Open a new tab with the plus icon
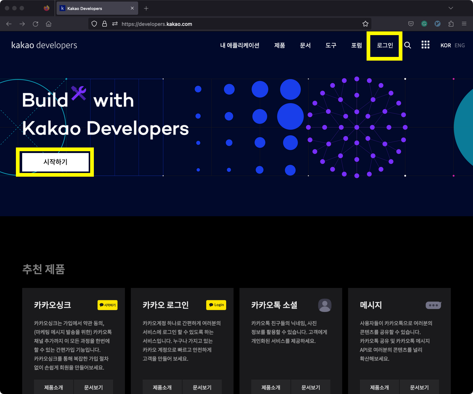 (x=146, y=8)
